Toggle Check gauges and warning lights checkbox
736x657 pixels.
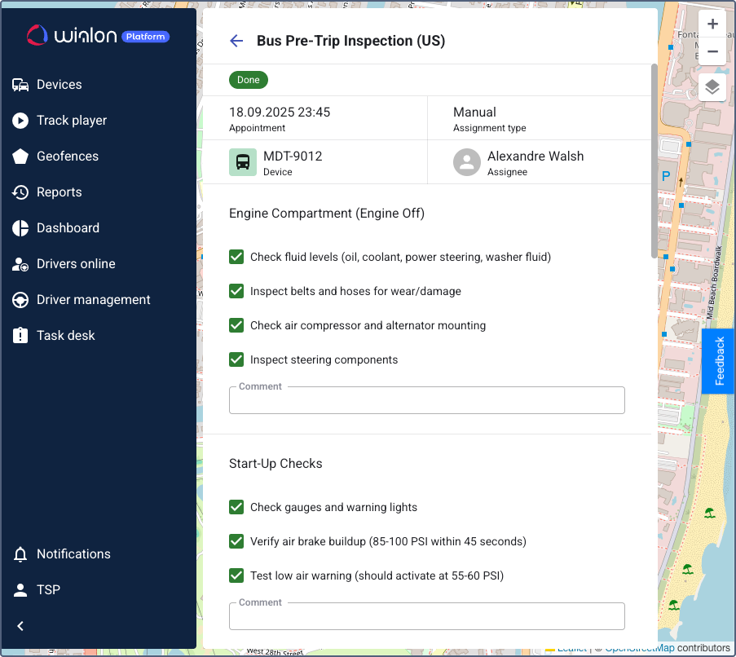pyautogui.click(x=236, y=507)
